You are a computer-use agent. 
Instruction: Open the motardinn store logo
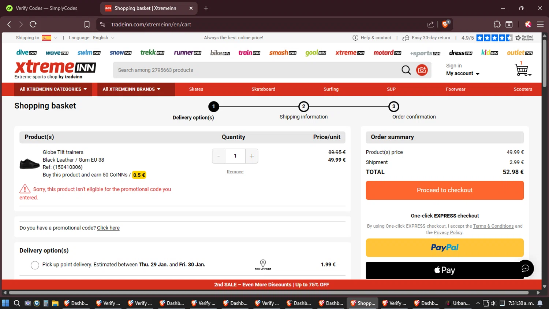(x=387, y=53)
